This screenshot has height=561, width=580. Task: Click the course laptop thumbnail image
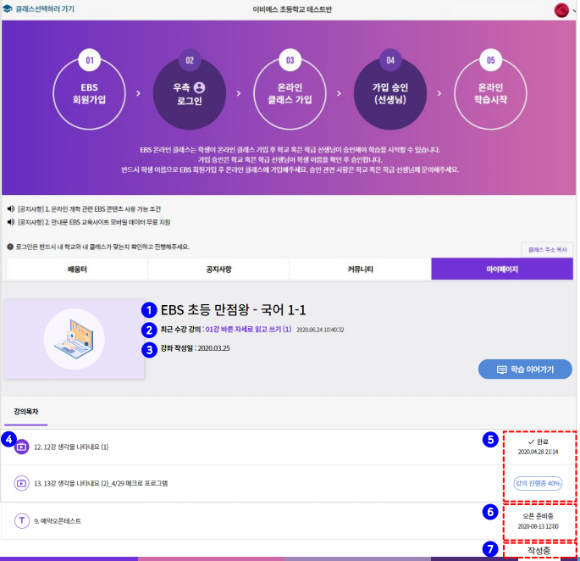74,339
